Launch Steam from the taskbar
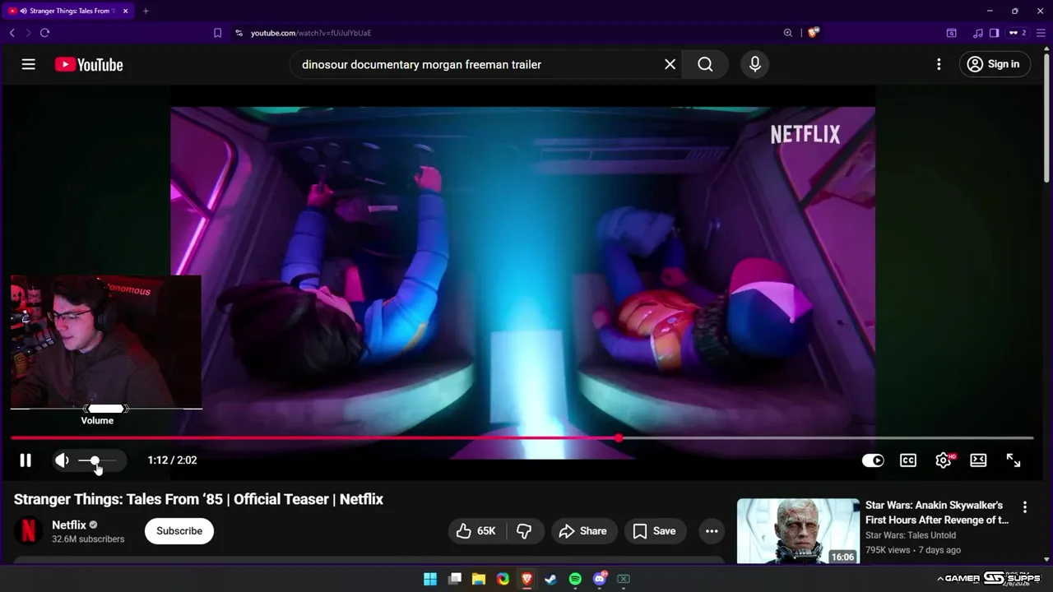 coord(551,579)
